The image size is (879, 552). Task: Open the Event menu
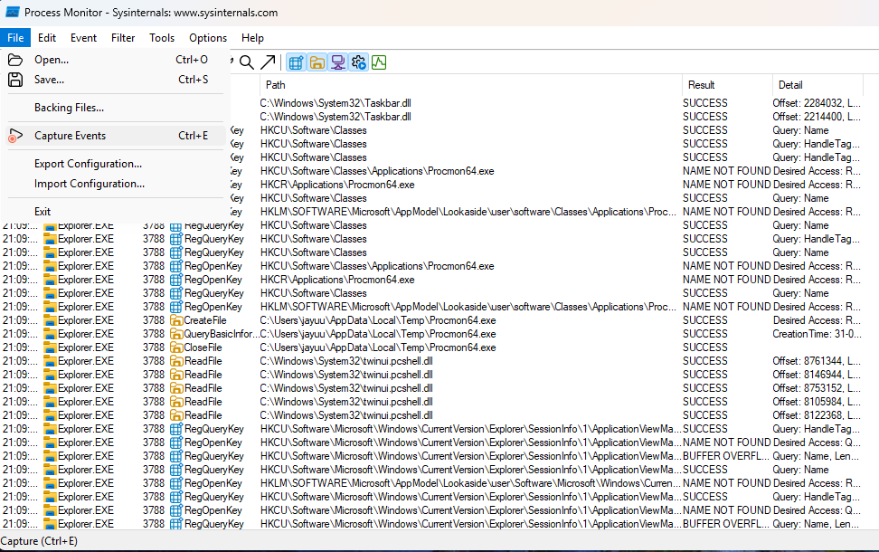click(x=83, y=38)
